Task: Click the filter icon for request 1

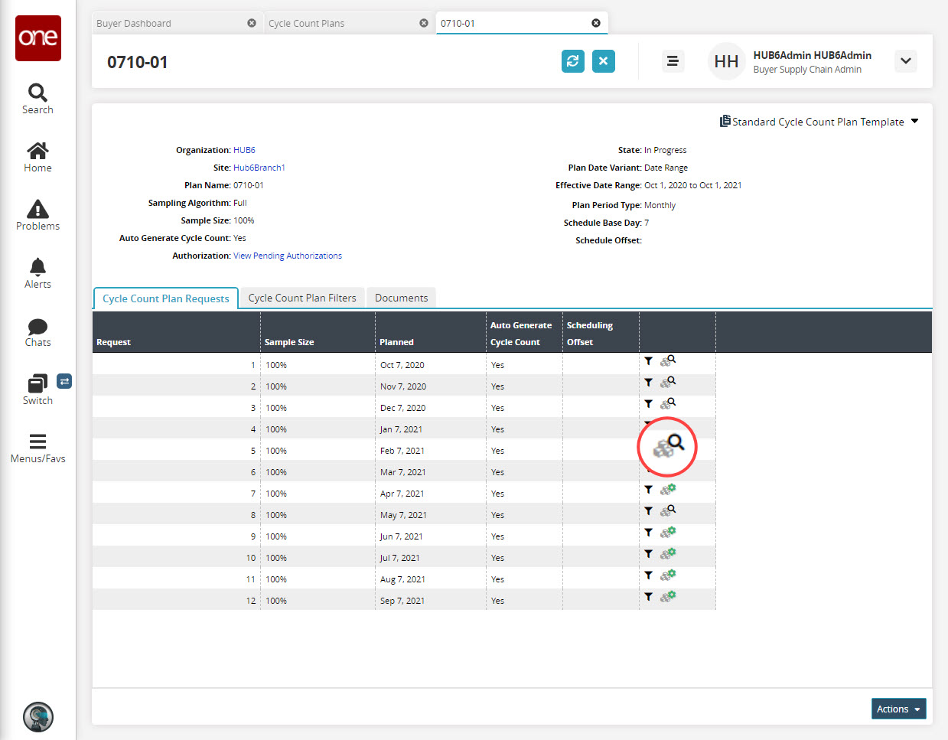Action: [x=648, y=361]
